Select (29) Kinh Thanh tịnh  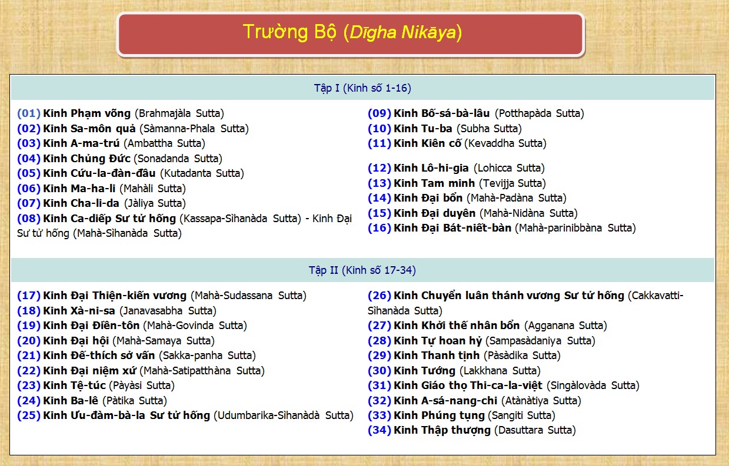[424, 355]
